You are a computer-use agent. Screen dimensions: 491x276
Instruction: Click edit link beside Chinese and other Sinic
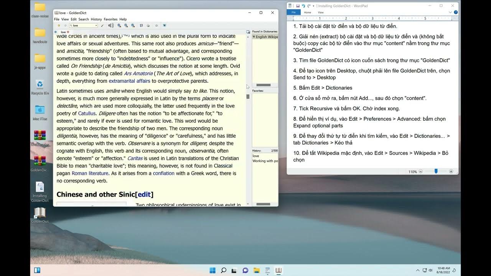pyautogui.click(x=144, y=194)
